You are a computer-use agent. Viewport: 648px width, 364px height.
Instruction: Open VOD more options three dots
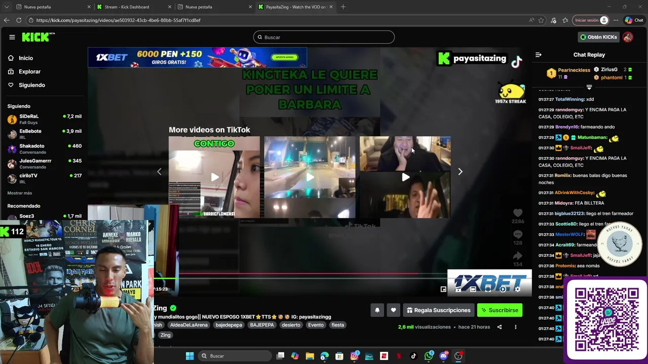pyautogui.click(x=515, y=327)
